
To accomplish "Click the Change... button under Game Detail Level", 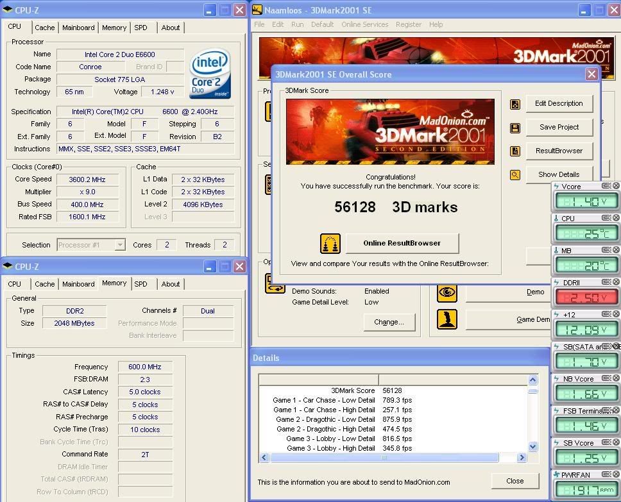I will tap(389, 322).
